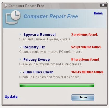The image size is (109, 108).
Task: Close the Computer Repair Free window
Action: 103,5
